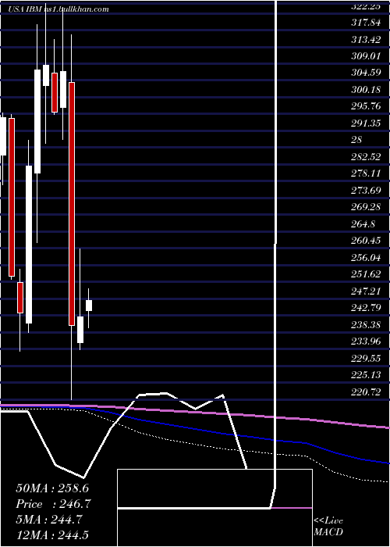This screenshot has width=390, height=547.
Task: Click the 264.8 price axis label
Action: (x=363, y=223)
